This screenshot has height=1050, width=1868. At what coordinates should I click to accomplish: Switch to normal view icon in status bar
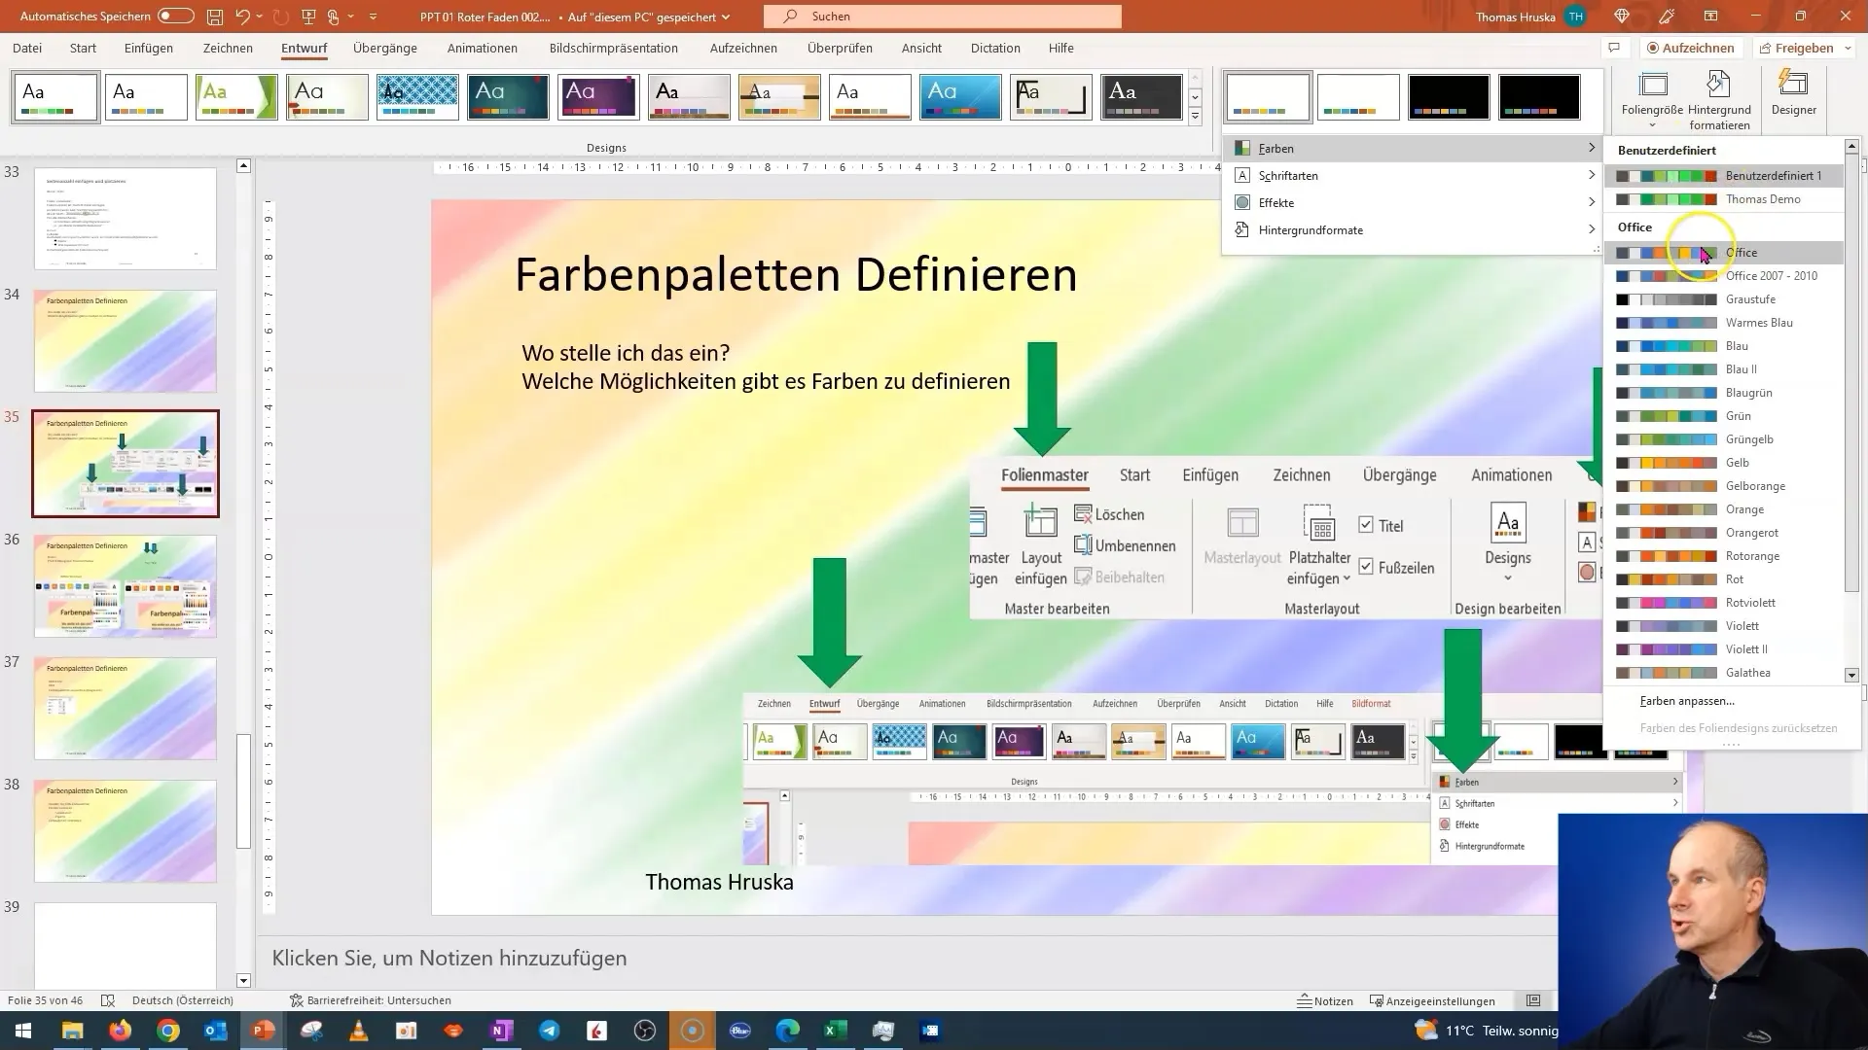coord(1533,1000)
